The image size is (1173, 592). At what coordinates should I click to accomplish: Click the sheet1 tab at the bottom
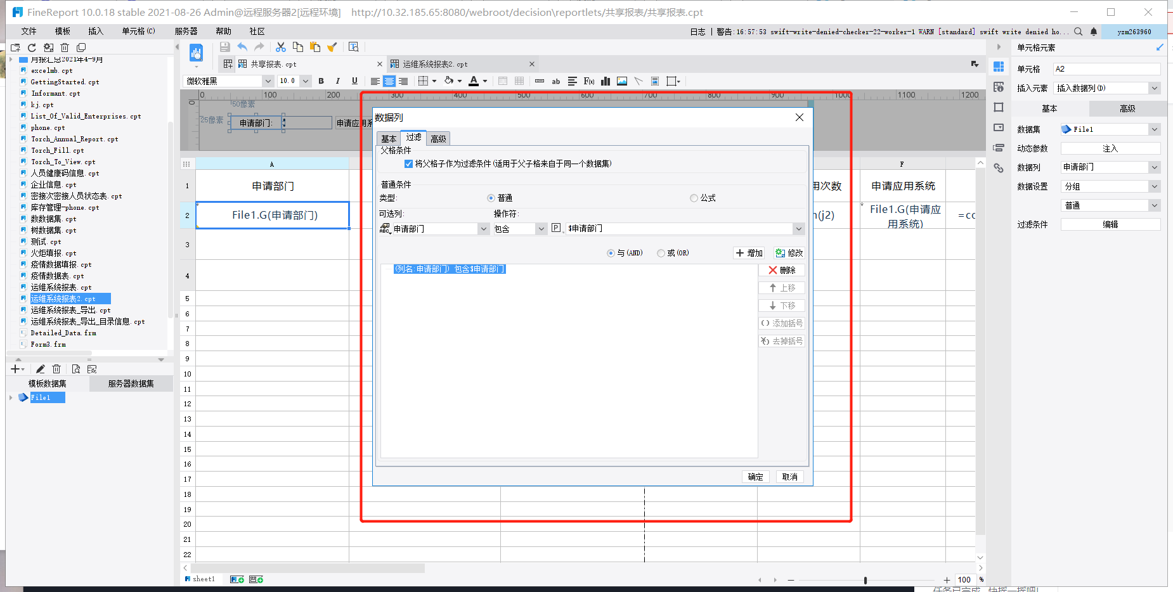point(204,579)
